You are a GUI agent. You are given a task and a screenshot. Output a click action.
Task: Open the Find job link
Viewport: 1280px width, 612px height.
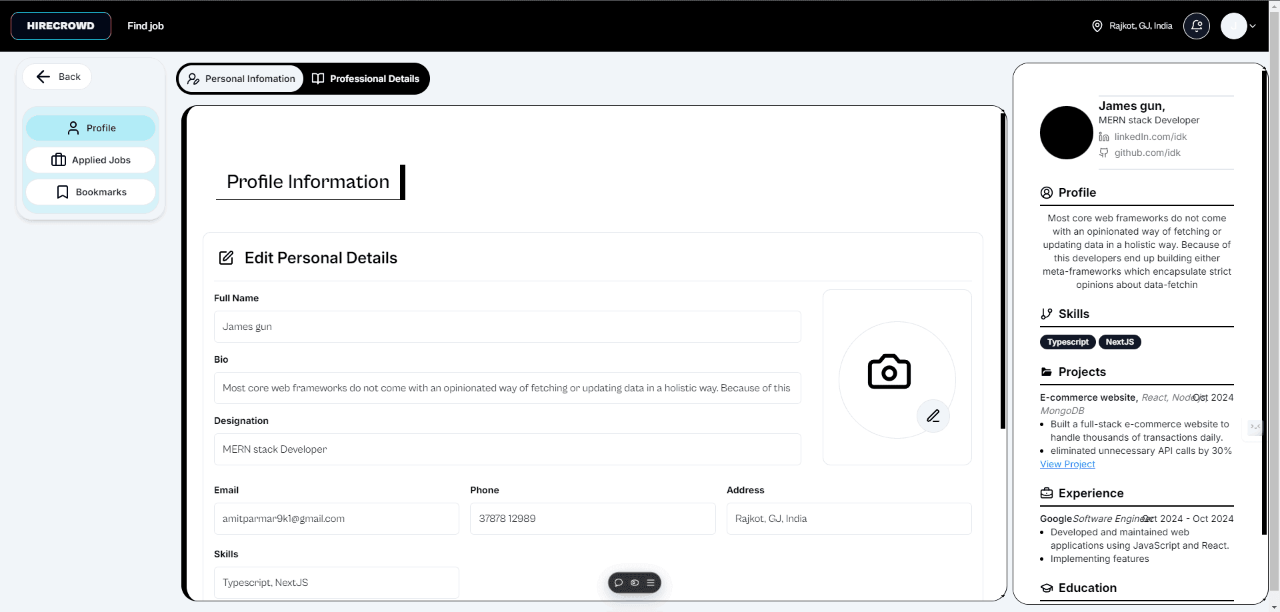(x=145, y=26)
